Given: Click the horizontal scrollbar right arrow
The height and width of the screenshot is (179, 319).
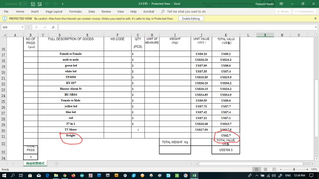Looking at the screenshot, I should coord(313,164).
